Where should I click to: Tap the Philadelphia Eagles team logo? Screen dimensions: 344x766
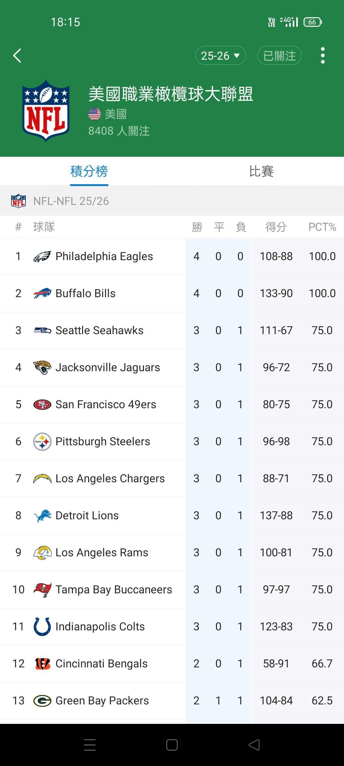[42, 256]
